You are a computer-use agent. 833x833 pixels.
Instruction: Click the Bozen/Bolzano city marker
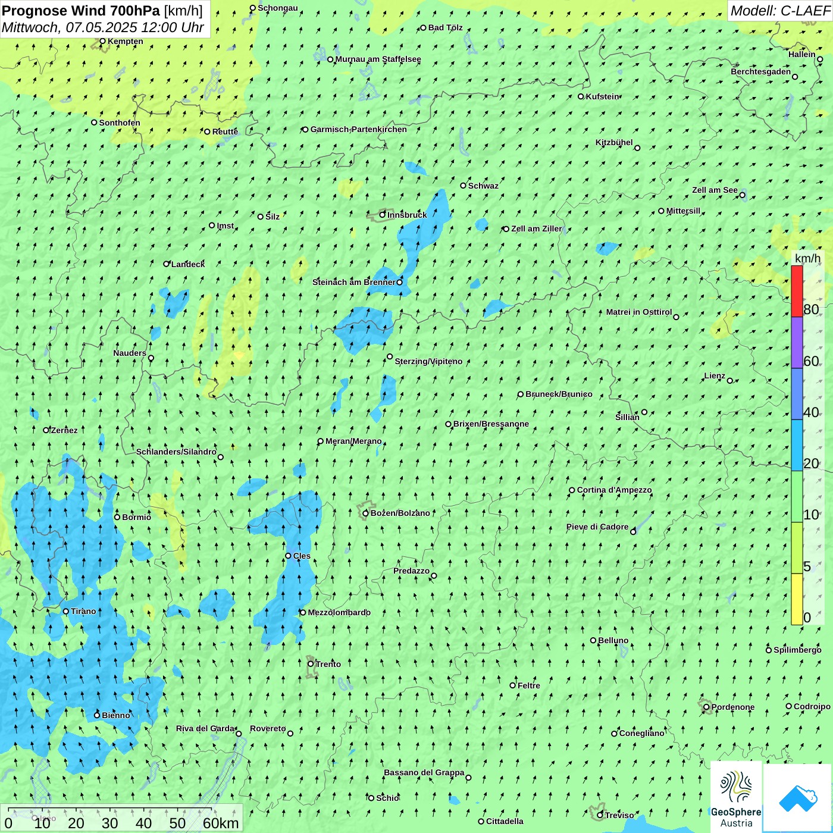tap(365, 513)
